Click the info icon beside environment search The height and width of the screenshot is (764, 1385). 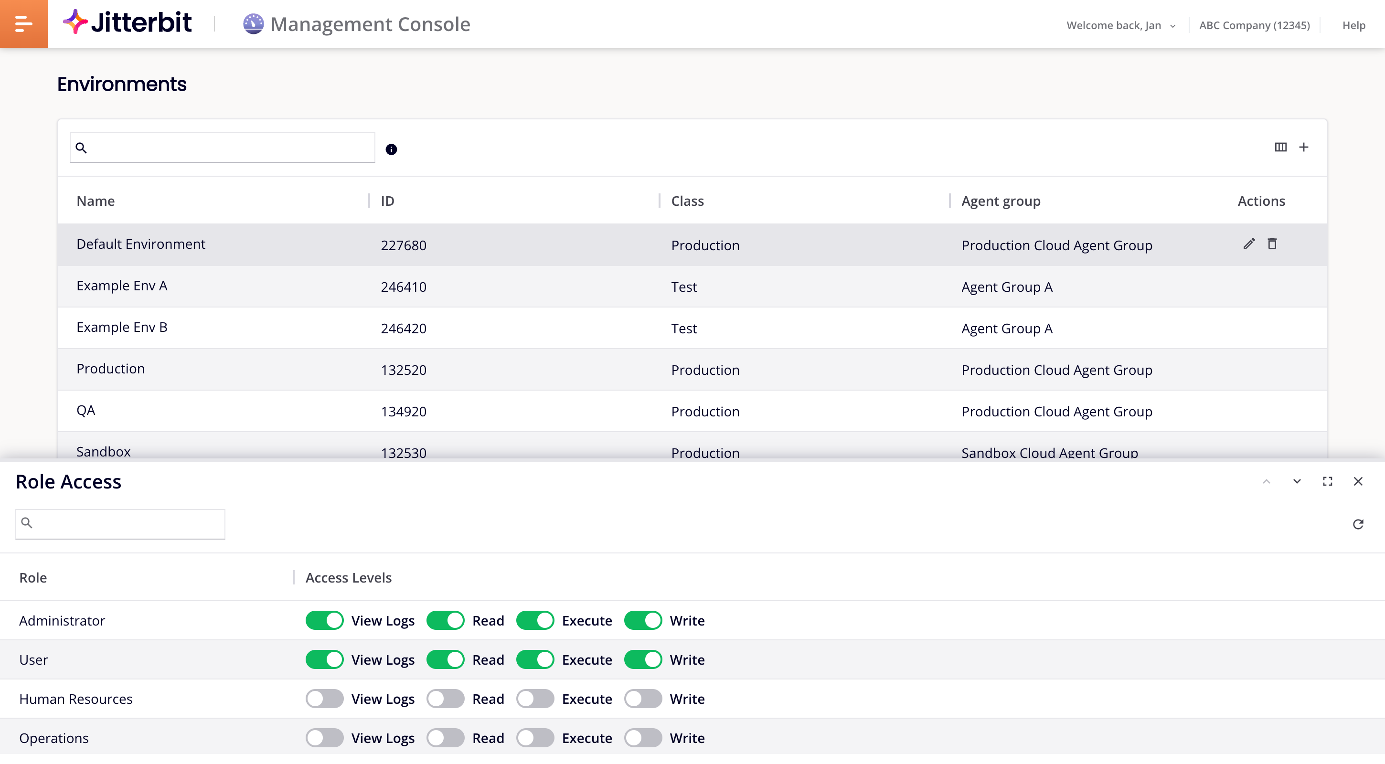(392, 149)
